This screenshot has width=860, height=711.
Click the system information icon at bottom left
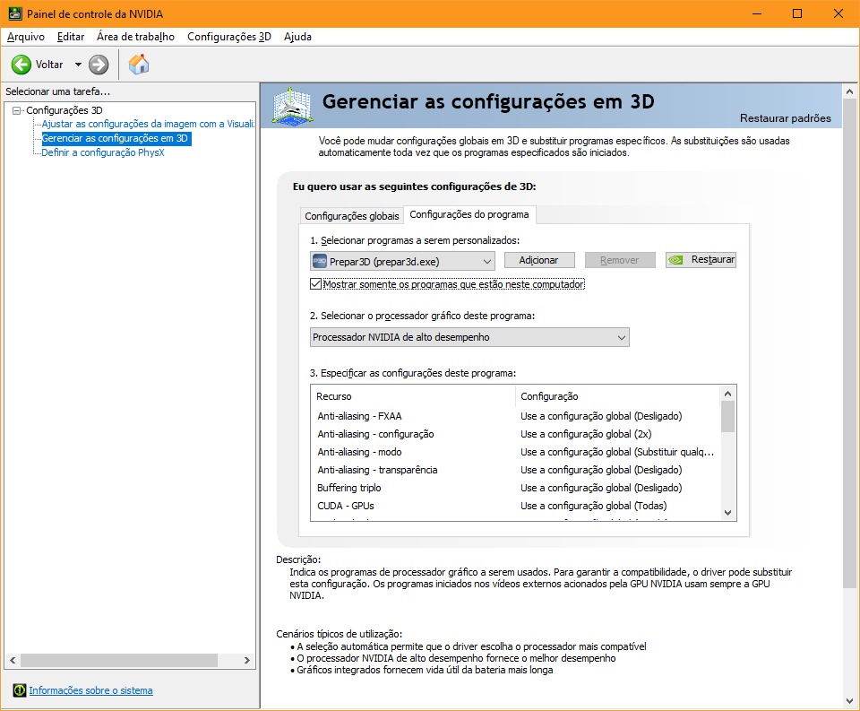19,690
